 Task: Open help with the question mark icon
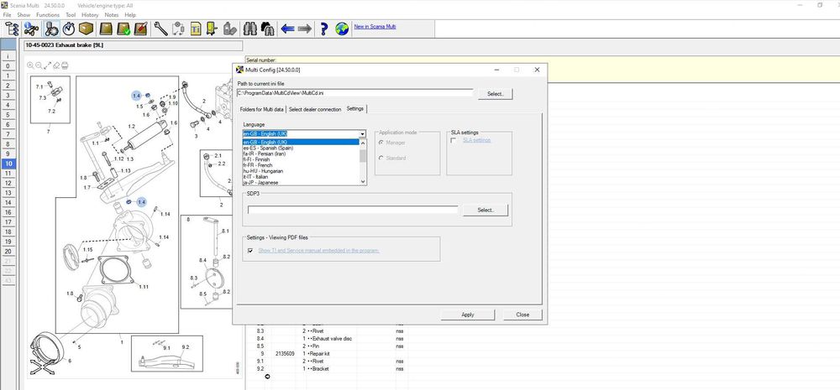pos(324,29)
